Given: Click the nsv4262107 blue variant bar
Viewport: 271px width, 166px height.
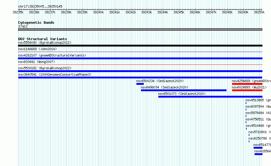Looking at the screenshot, I should tap(140, 58).
